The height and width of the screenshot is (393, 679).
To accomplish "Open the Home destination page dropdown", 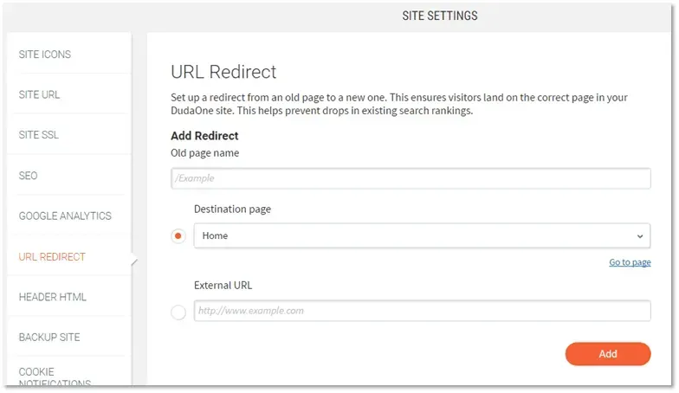I will (422, 235).
